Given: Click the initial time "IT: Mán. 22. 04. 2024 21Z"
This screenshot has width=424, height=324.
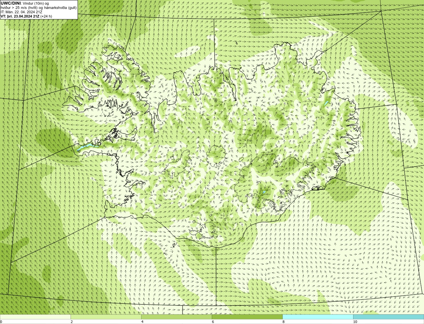Looking at the screenshot, I should tap(22, 12).
